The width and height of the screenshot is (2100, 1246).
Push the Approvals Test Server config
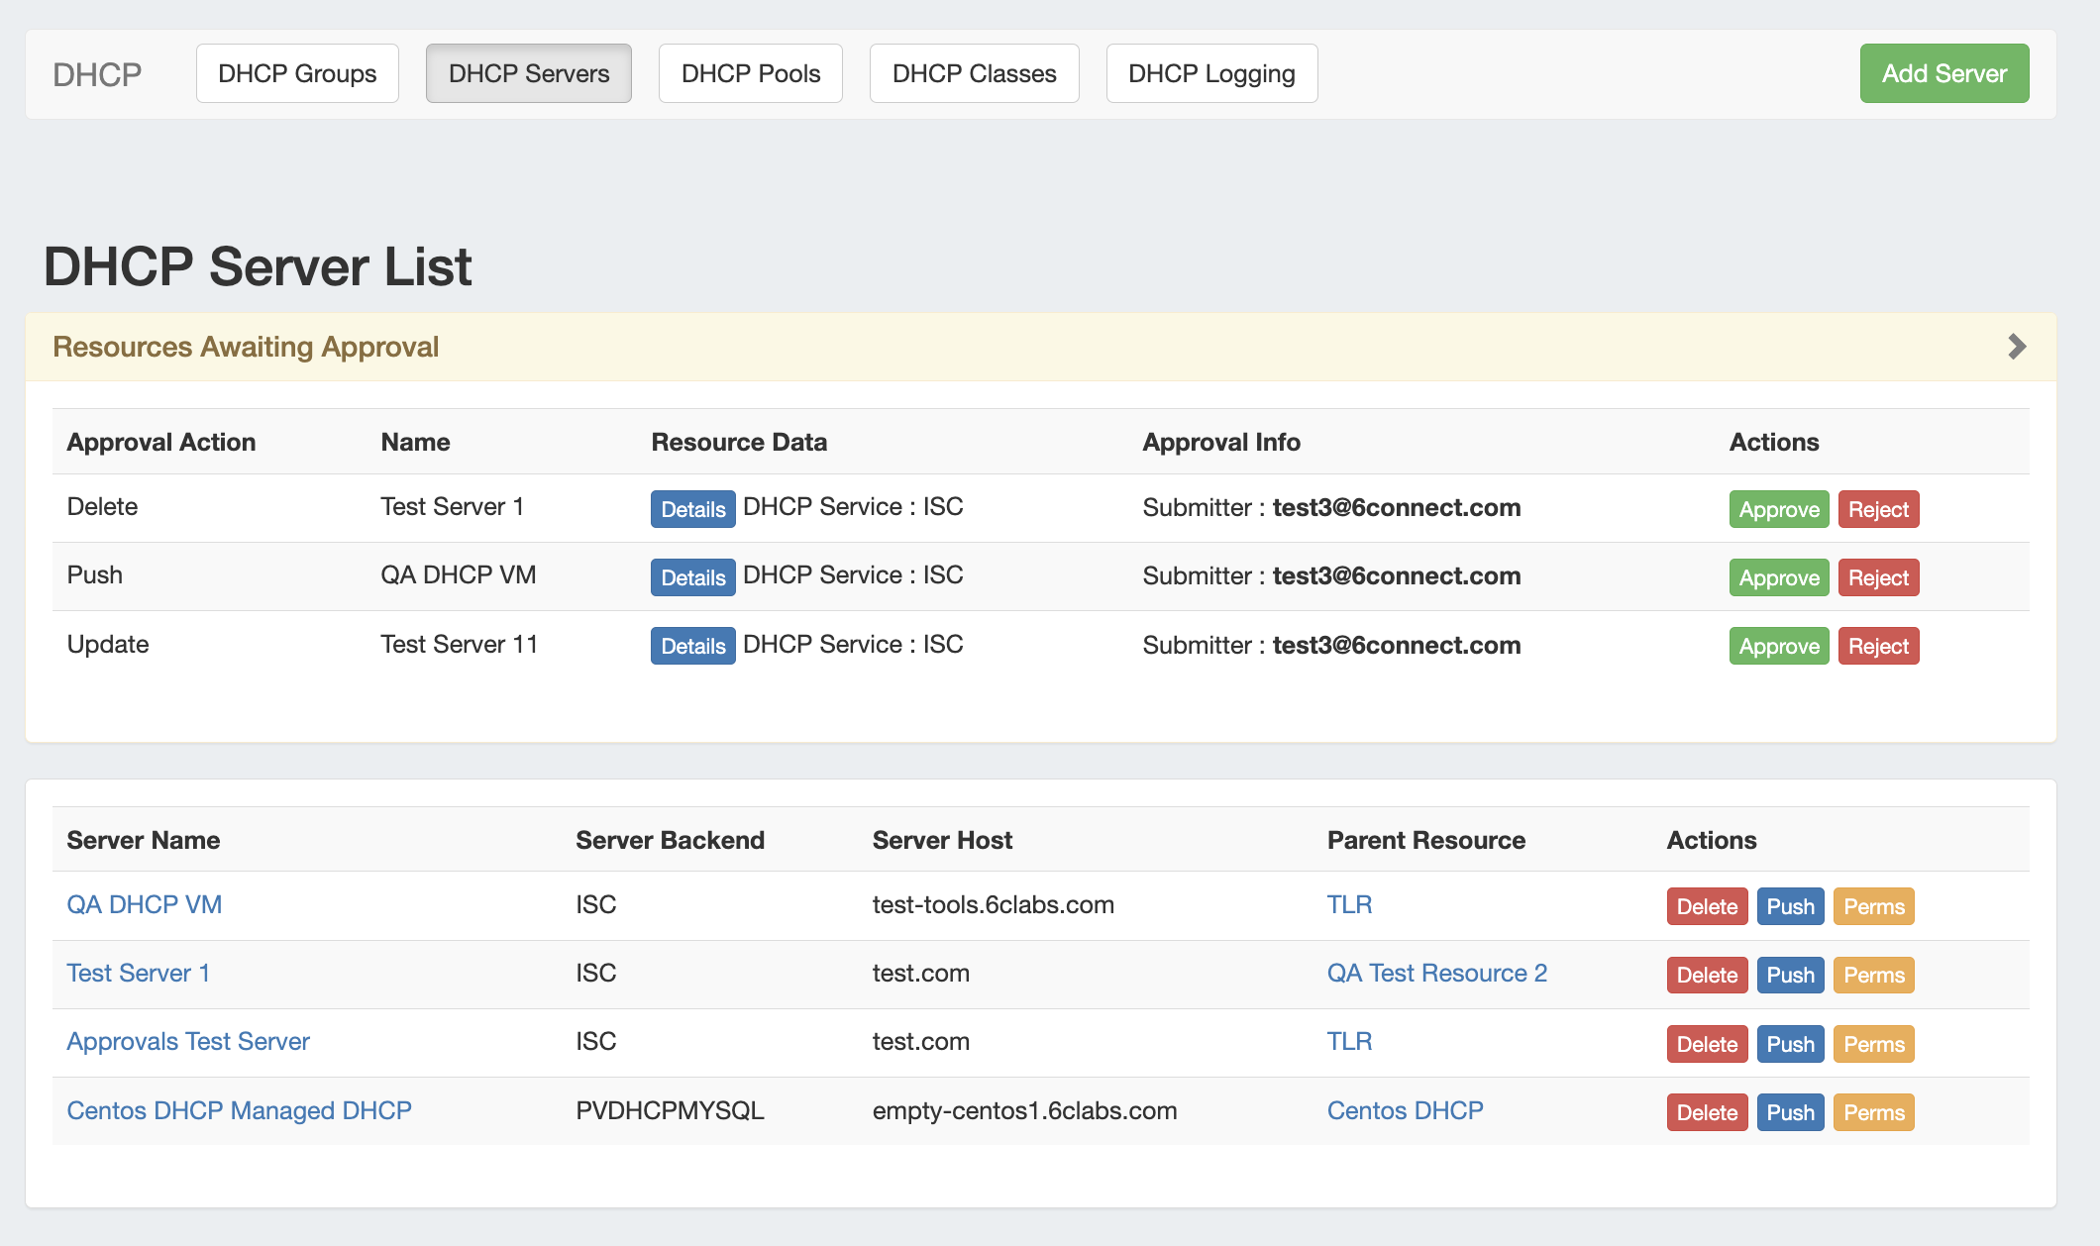pos(1789,1044)
